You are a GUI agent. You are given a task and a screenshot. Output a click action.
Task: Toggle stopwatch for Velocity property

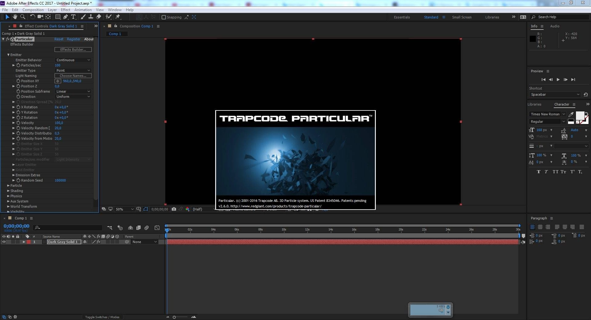18,123
